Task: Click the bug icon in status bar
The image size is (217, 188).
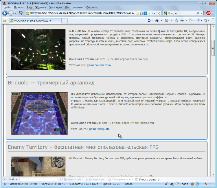Action: (x=166, y=184)
